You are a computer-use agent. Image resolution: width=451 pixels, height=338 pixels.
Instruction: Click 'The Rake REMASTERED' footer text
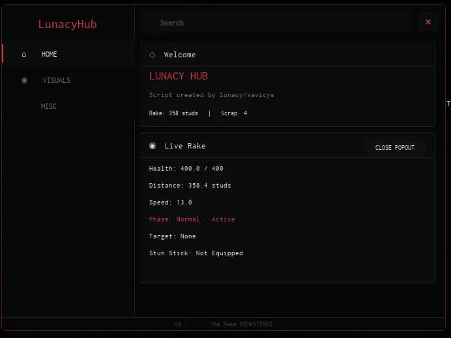point(241,324)
